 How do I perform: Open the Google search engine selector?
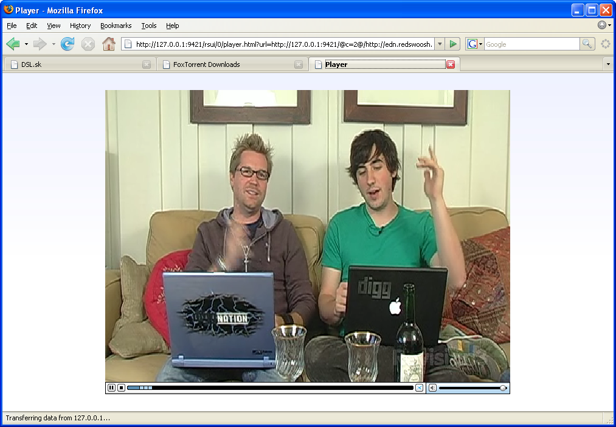pos(474,44)
